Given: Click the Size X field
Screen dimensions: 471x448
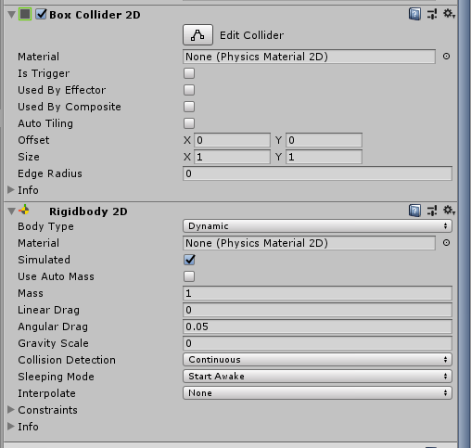Looking at the screenshot, I should click(x=232, y=157).
